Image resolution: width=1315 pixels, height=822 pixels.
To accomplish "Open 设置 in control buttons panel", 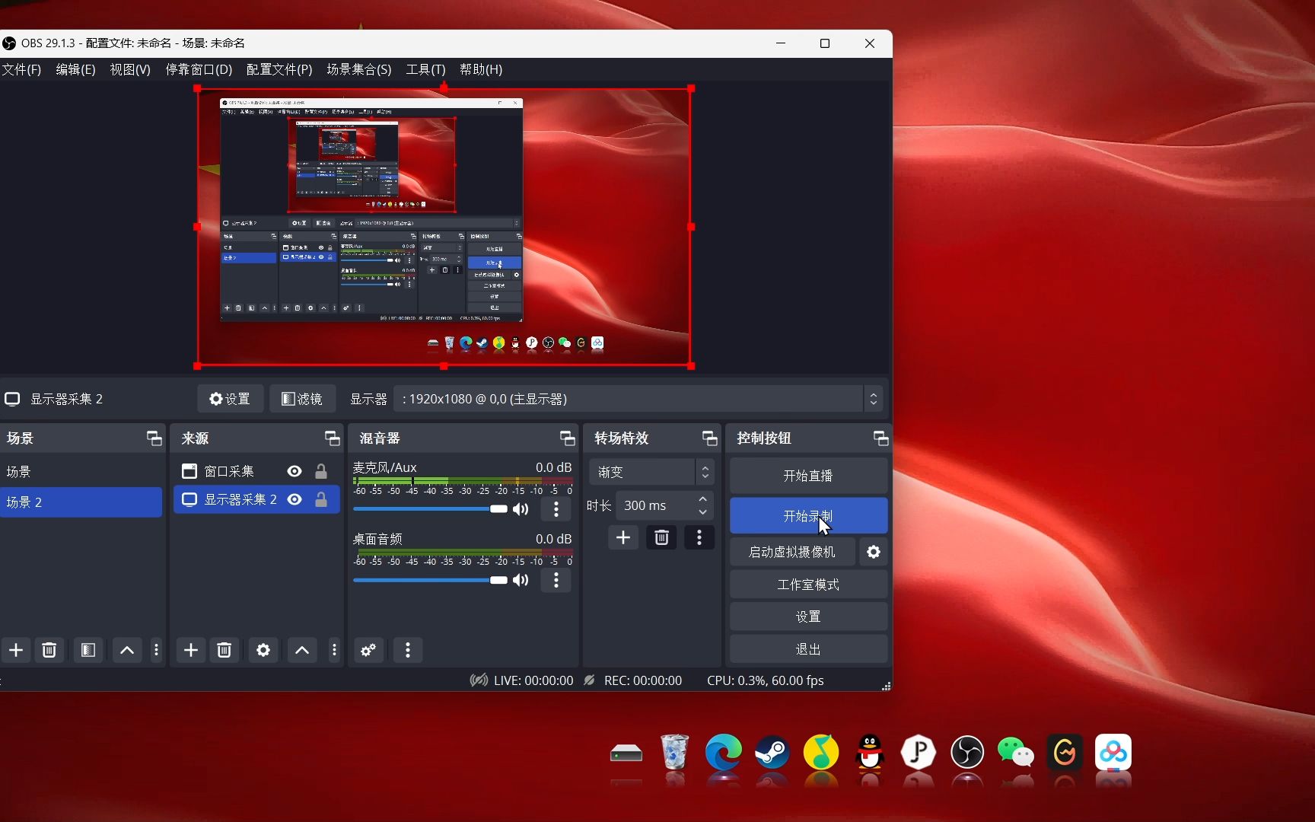I will (x=808, y=616).
